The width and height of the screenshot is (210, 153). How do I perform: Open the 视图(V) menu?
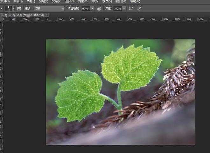tap(107, 2)
